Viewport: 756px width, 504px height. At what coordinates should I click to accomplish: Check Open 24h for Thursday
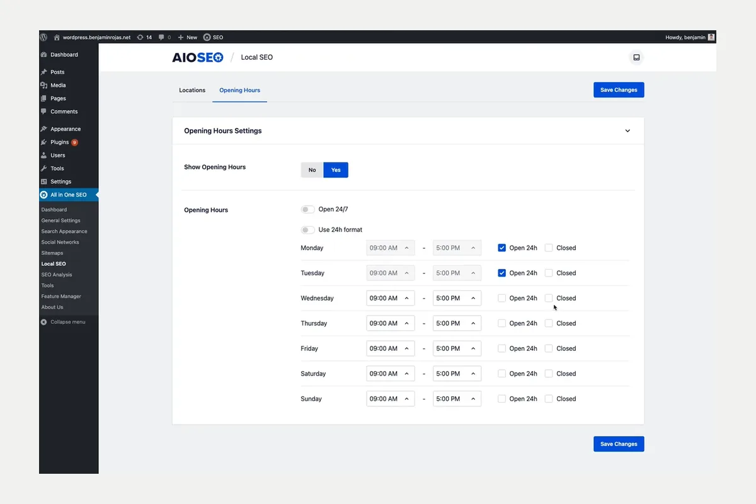[501, 323]
